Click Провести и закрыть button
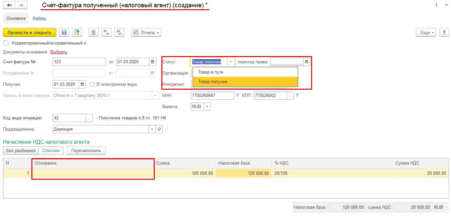Screen dimensions: 451x217 (x=29, y=32)
